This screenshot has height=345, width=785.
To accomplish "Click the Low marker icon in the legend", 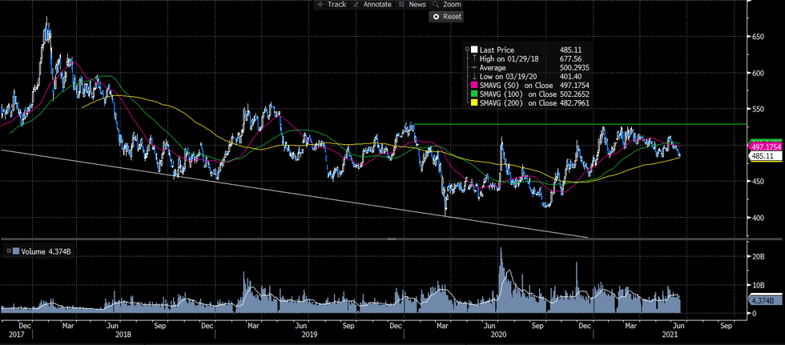I will (476, 76).
